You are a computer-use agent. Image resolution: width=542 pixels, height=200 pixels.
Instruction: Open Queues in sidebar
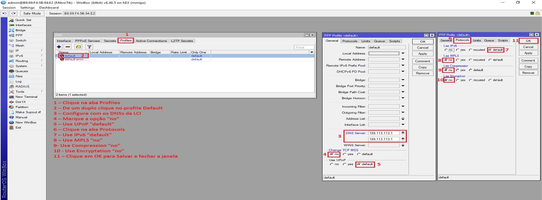pos(21,71)
